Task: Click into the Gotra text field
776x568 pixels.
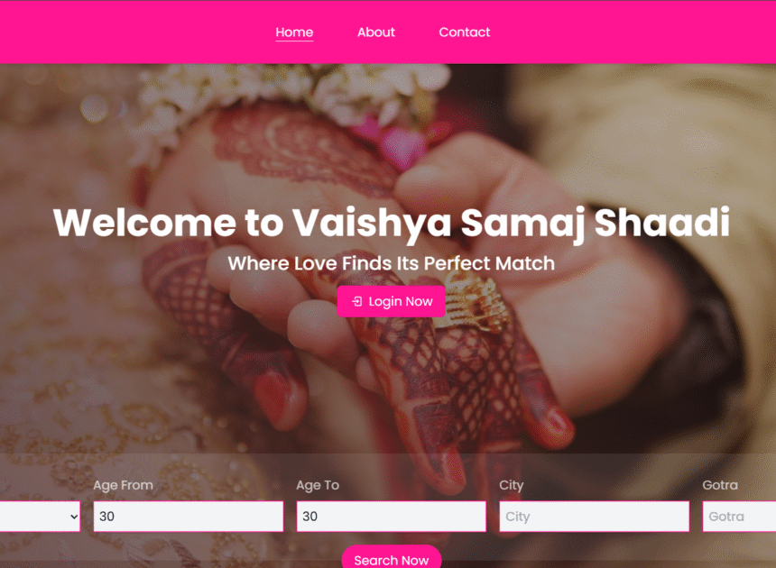Action: click(739, 517)
